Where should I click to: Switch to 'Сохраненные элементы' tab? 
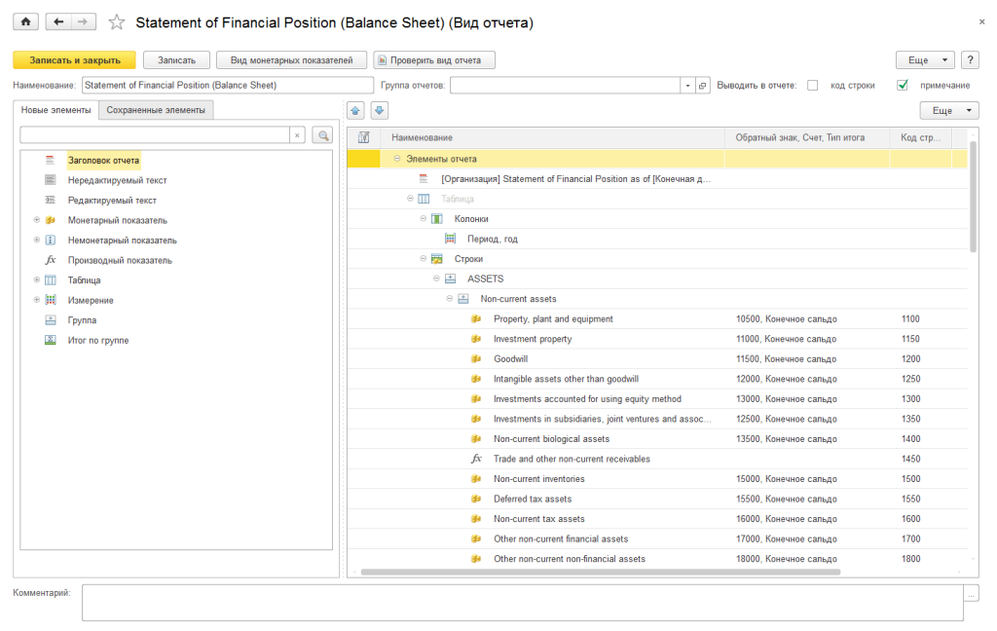156,110
